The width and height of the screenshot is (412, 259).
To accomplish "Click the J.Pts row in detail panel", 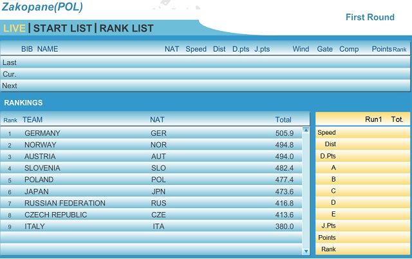I will click(362, 225).
